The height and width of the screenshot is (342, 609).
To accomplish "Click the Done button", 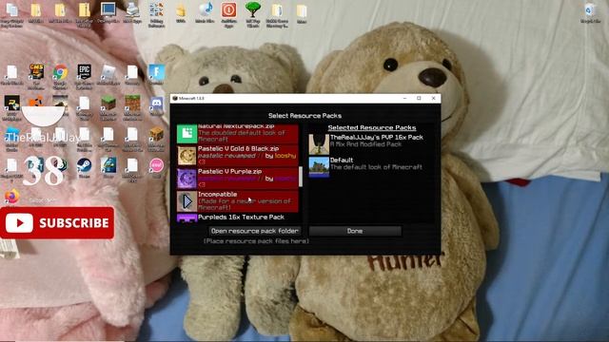I will pyautogui.click(x=355, y=231).
